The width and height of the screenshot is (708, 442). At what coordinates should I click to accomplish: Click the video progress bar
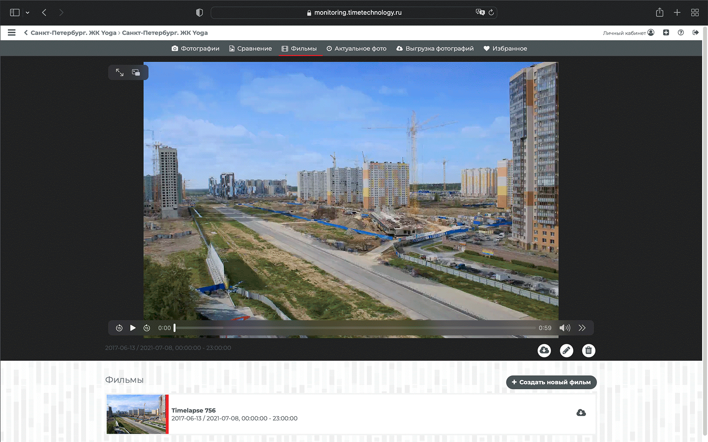[x=355, y=328]
